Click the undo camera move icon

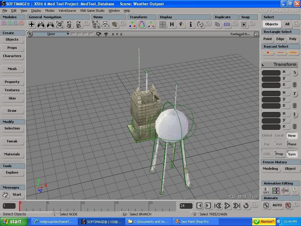click(x=69, y=24)
